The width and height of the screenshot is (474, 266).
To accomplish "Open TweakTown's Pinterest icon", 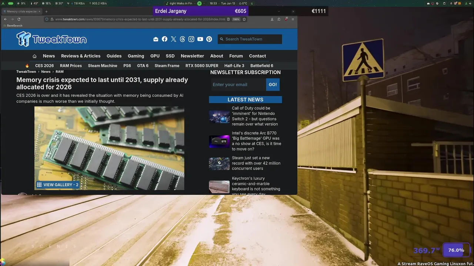I will point(209,39).
